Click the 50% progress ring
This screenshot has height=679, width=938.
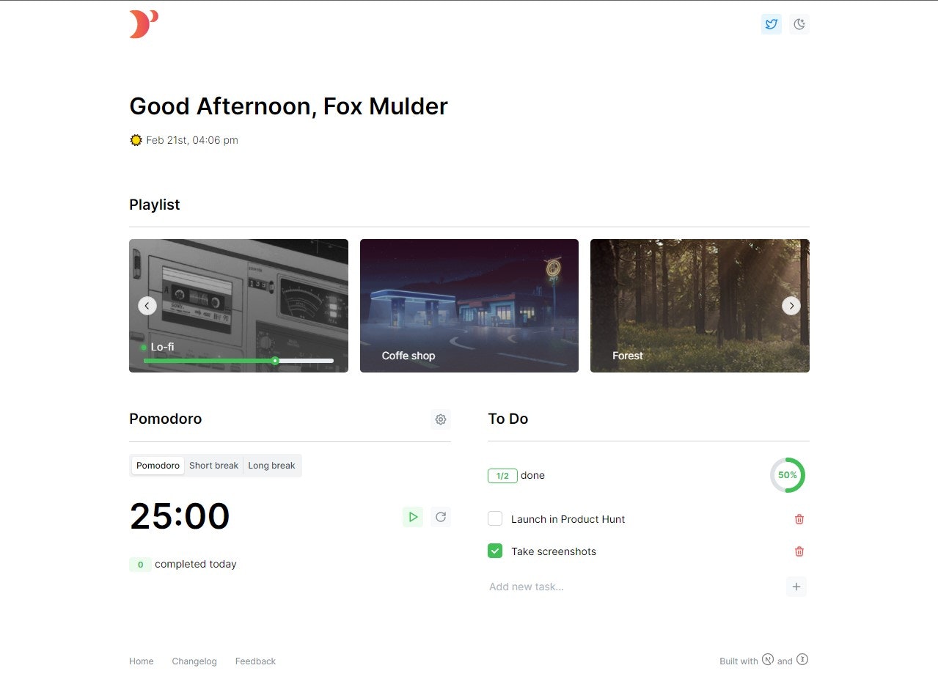click(x=788, y=475)
